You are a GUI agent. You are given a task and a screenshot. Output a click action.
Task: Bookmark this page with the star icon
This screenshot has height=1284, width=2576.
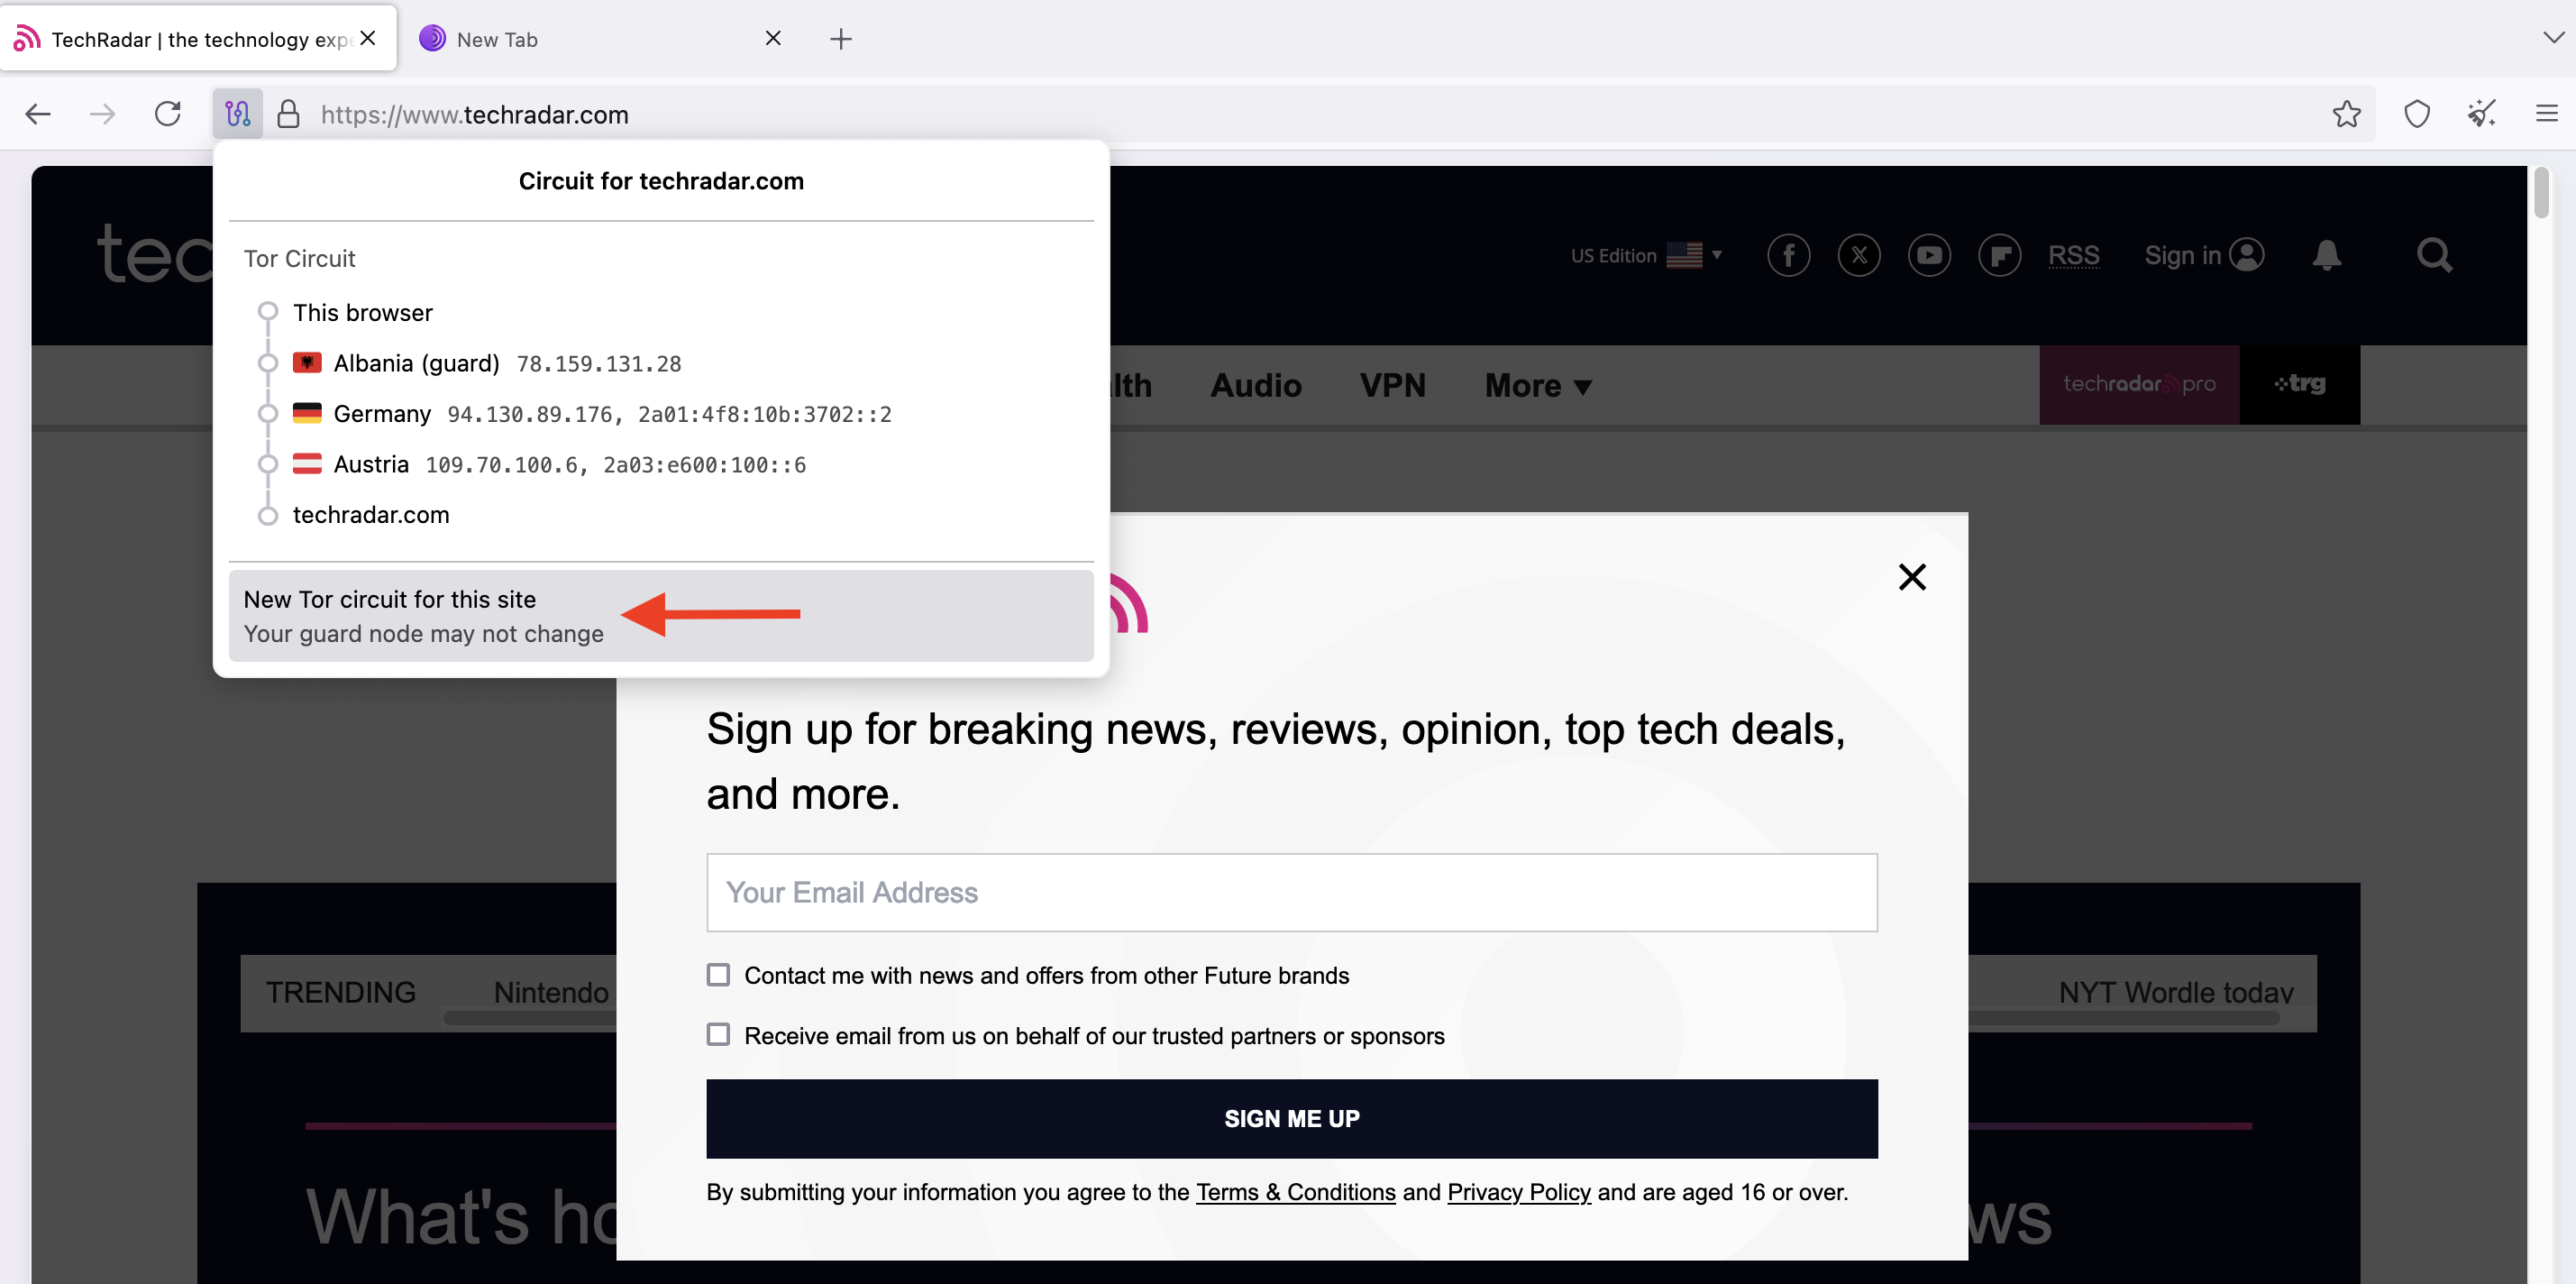coord(2346,115)
